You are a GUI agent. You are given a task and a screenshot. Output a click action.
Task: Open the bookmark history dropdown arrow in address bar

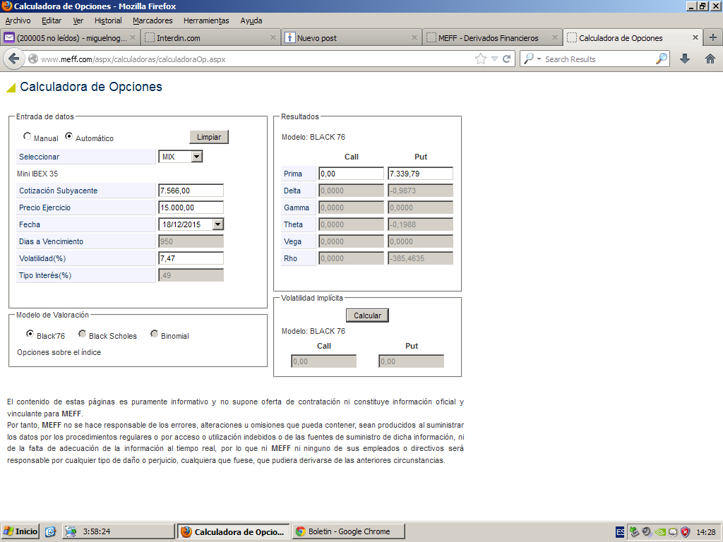pos(494,59)
